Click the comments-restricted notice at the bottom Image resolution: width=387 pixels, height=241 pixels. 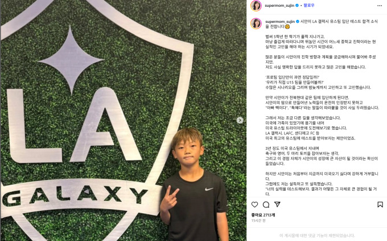pos(317,235)
